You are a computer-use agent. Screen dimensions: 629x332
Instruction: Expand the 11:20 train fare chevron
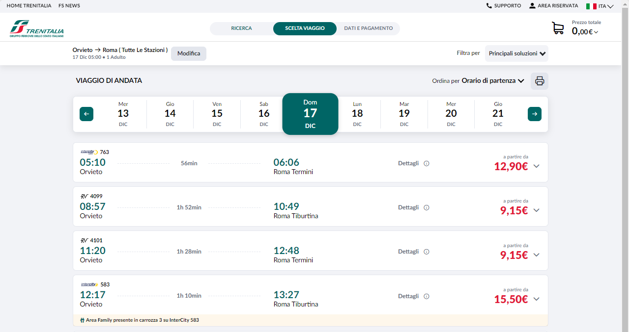tap(537, 255)
